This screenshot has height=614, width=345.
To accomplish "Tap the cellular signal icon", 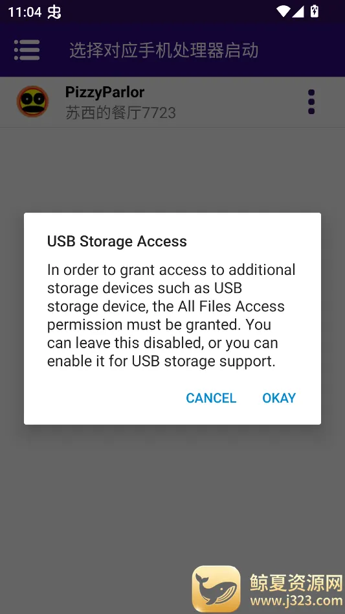I will click(298, 12).
